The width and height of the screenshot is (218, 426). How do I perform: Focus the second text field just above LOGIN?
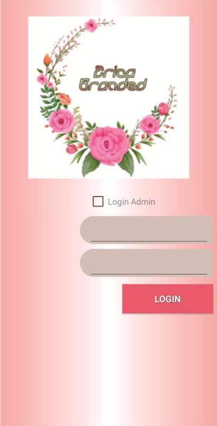point(146,263)
